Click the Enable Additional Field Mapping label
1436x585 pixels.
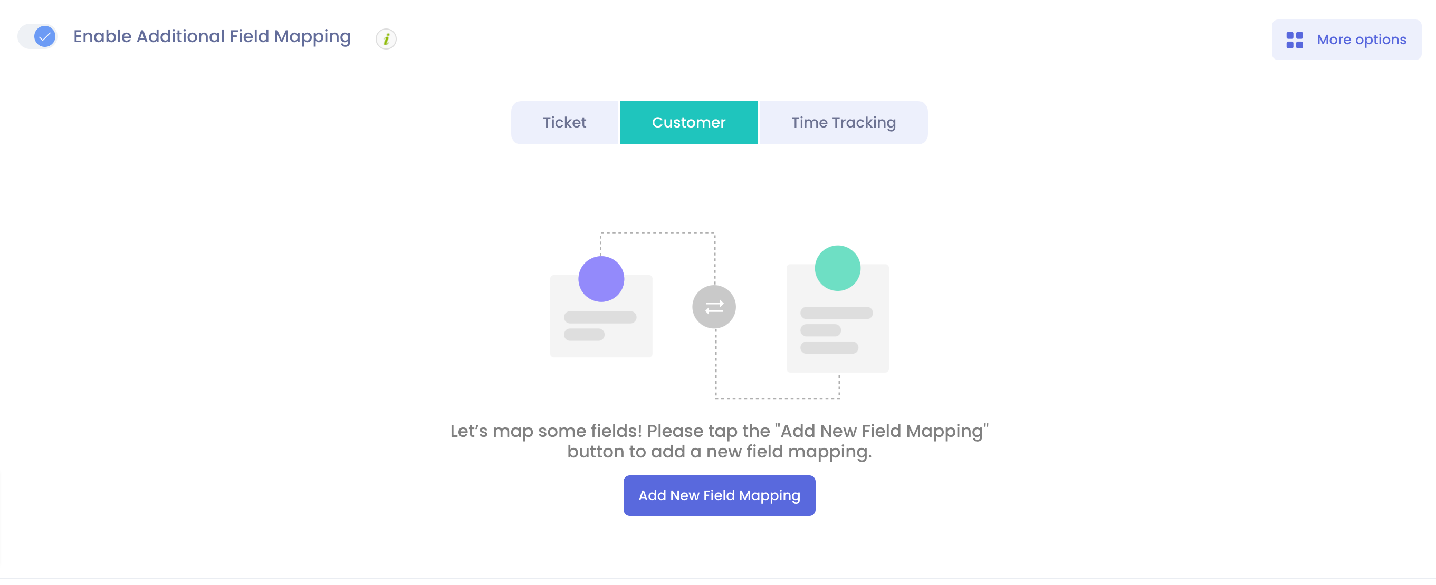212,36
